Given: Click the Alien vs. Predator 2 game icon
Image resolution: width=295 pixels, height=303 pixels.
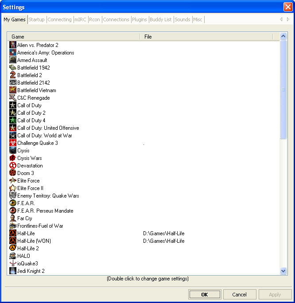Looking at the screenshot, I should click(x=13, y=45).
